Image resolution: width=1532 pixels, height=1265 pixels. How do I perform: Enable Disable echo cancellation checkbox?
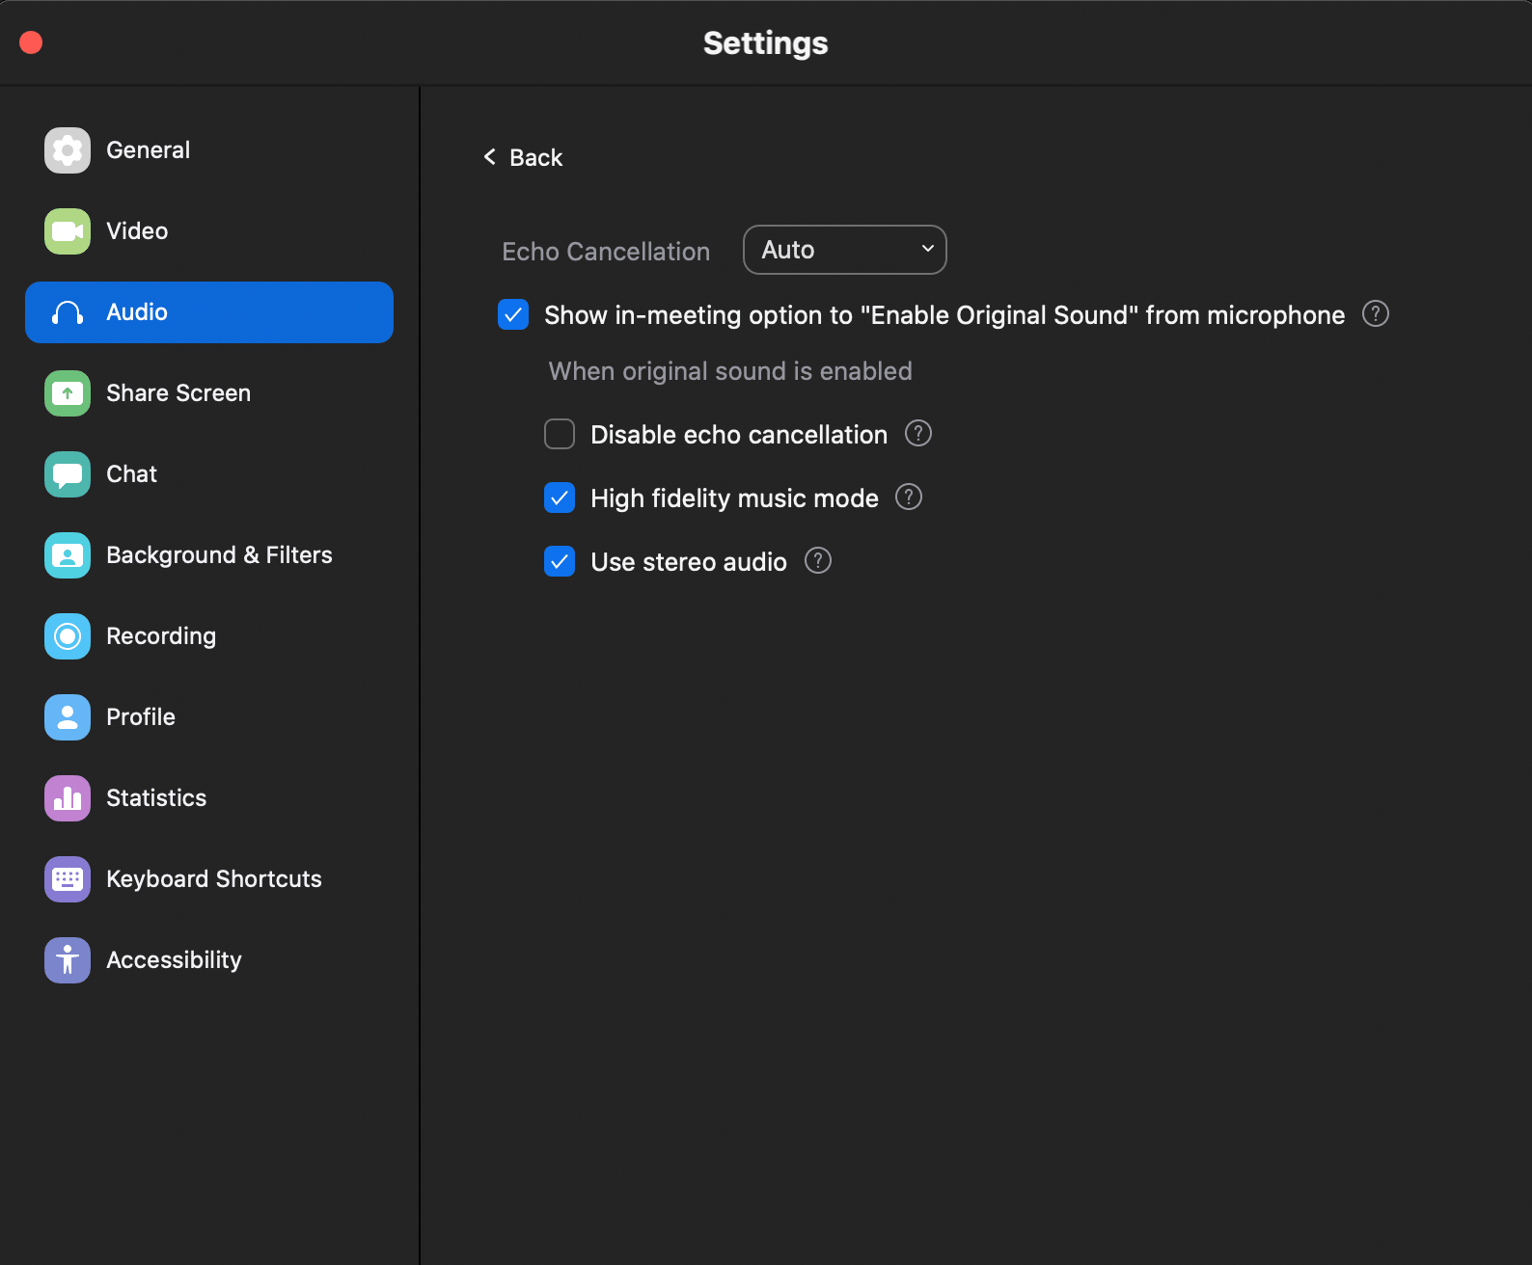click(x=560, y=434)
